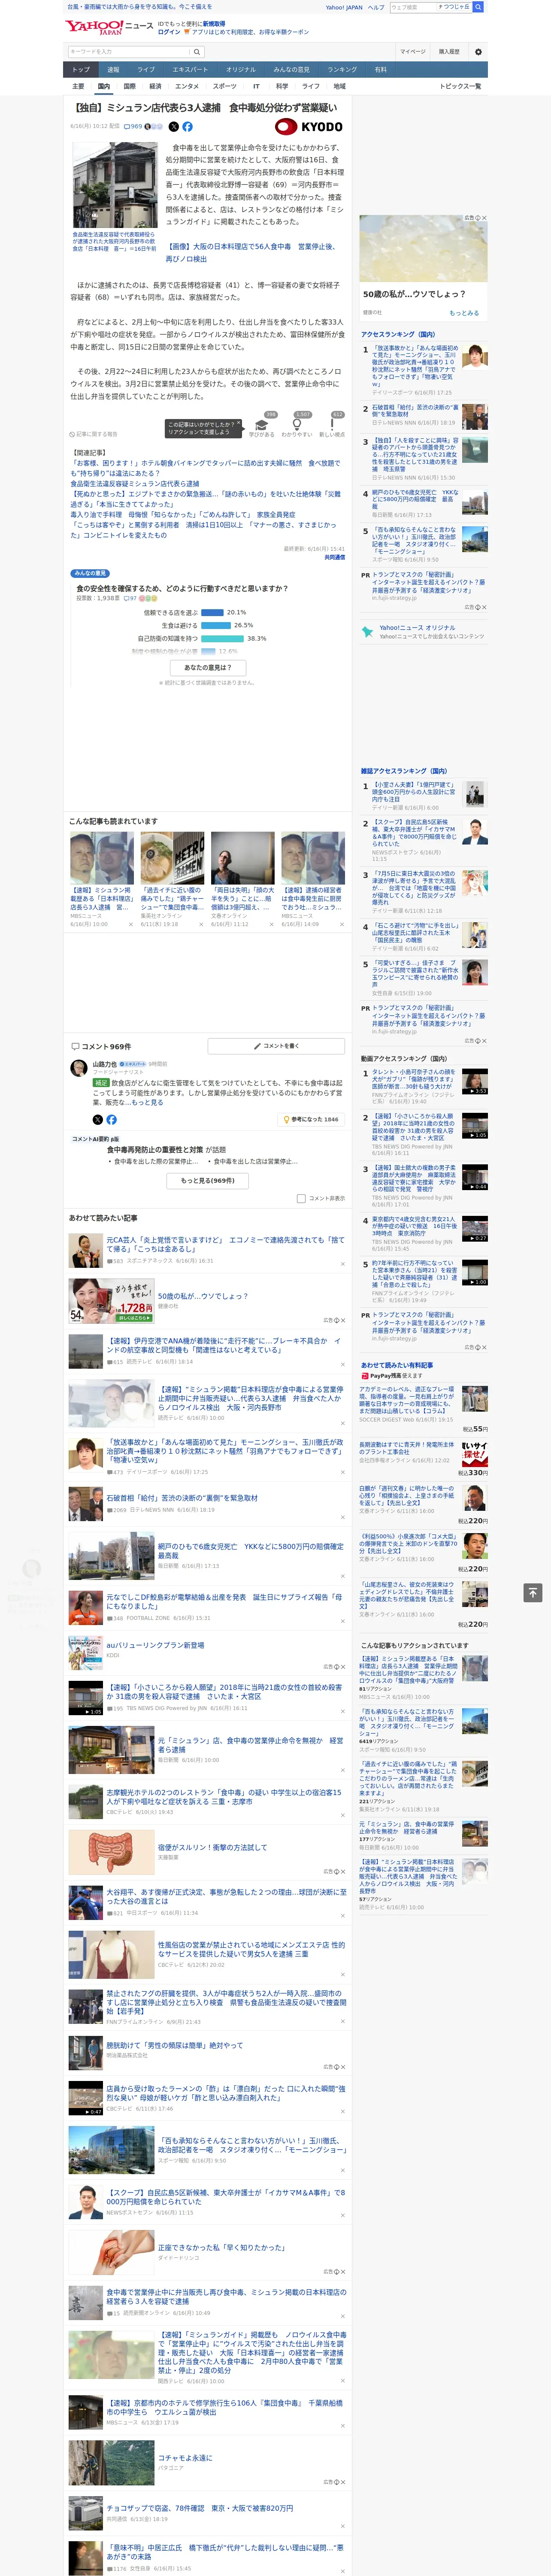Play the 0:44 ranking video thumbnail
Viewport: 551px width, 2576px height.
click(x=475, y=1177)
